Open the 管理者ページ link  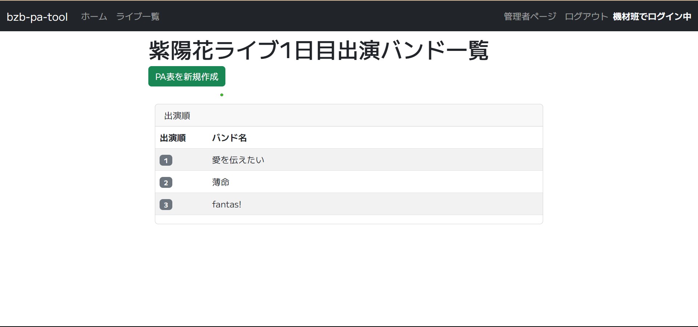click(x=529, y=16)
